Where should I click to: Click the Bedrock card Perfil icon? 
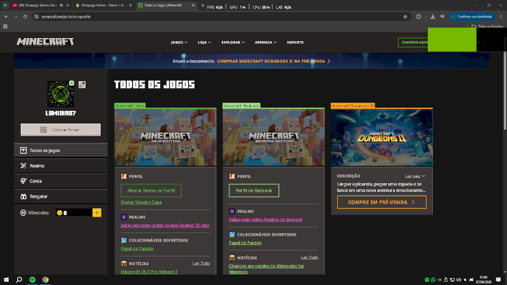(x=232, y=177)
